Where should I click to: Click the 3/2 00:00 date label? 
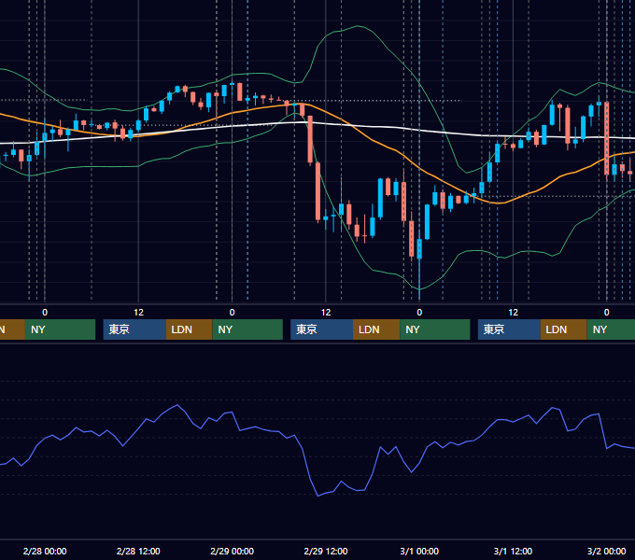[606, 551]
